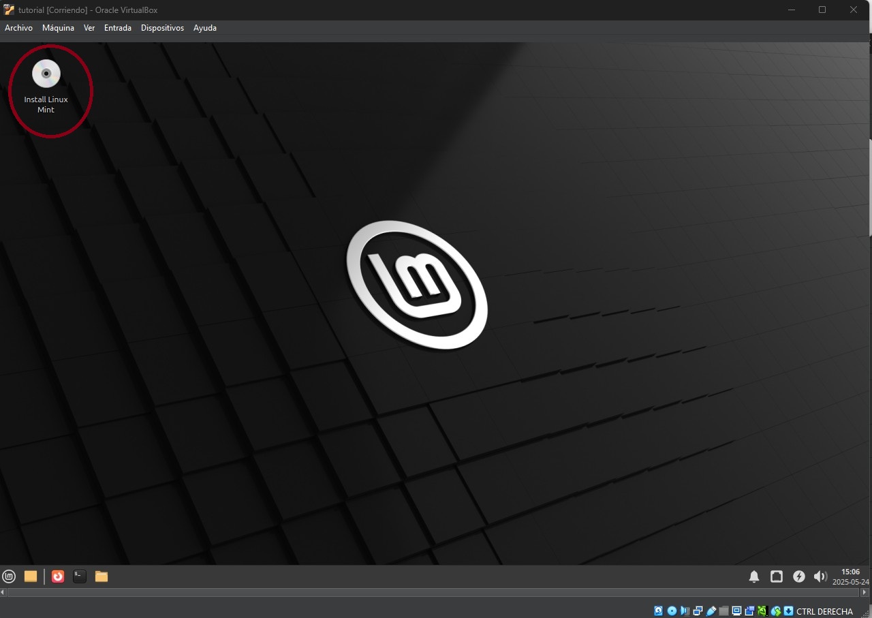Click the horizontal scrollbar left arrow
This screenshot has height=618, width=872.
coord(4,593)
